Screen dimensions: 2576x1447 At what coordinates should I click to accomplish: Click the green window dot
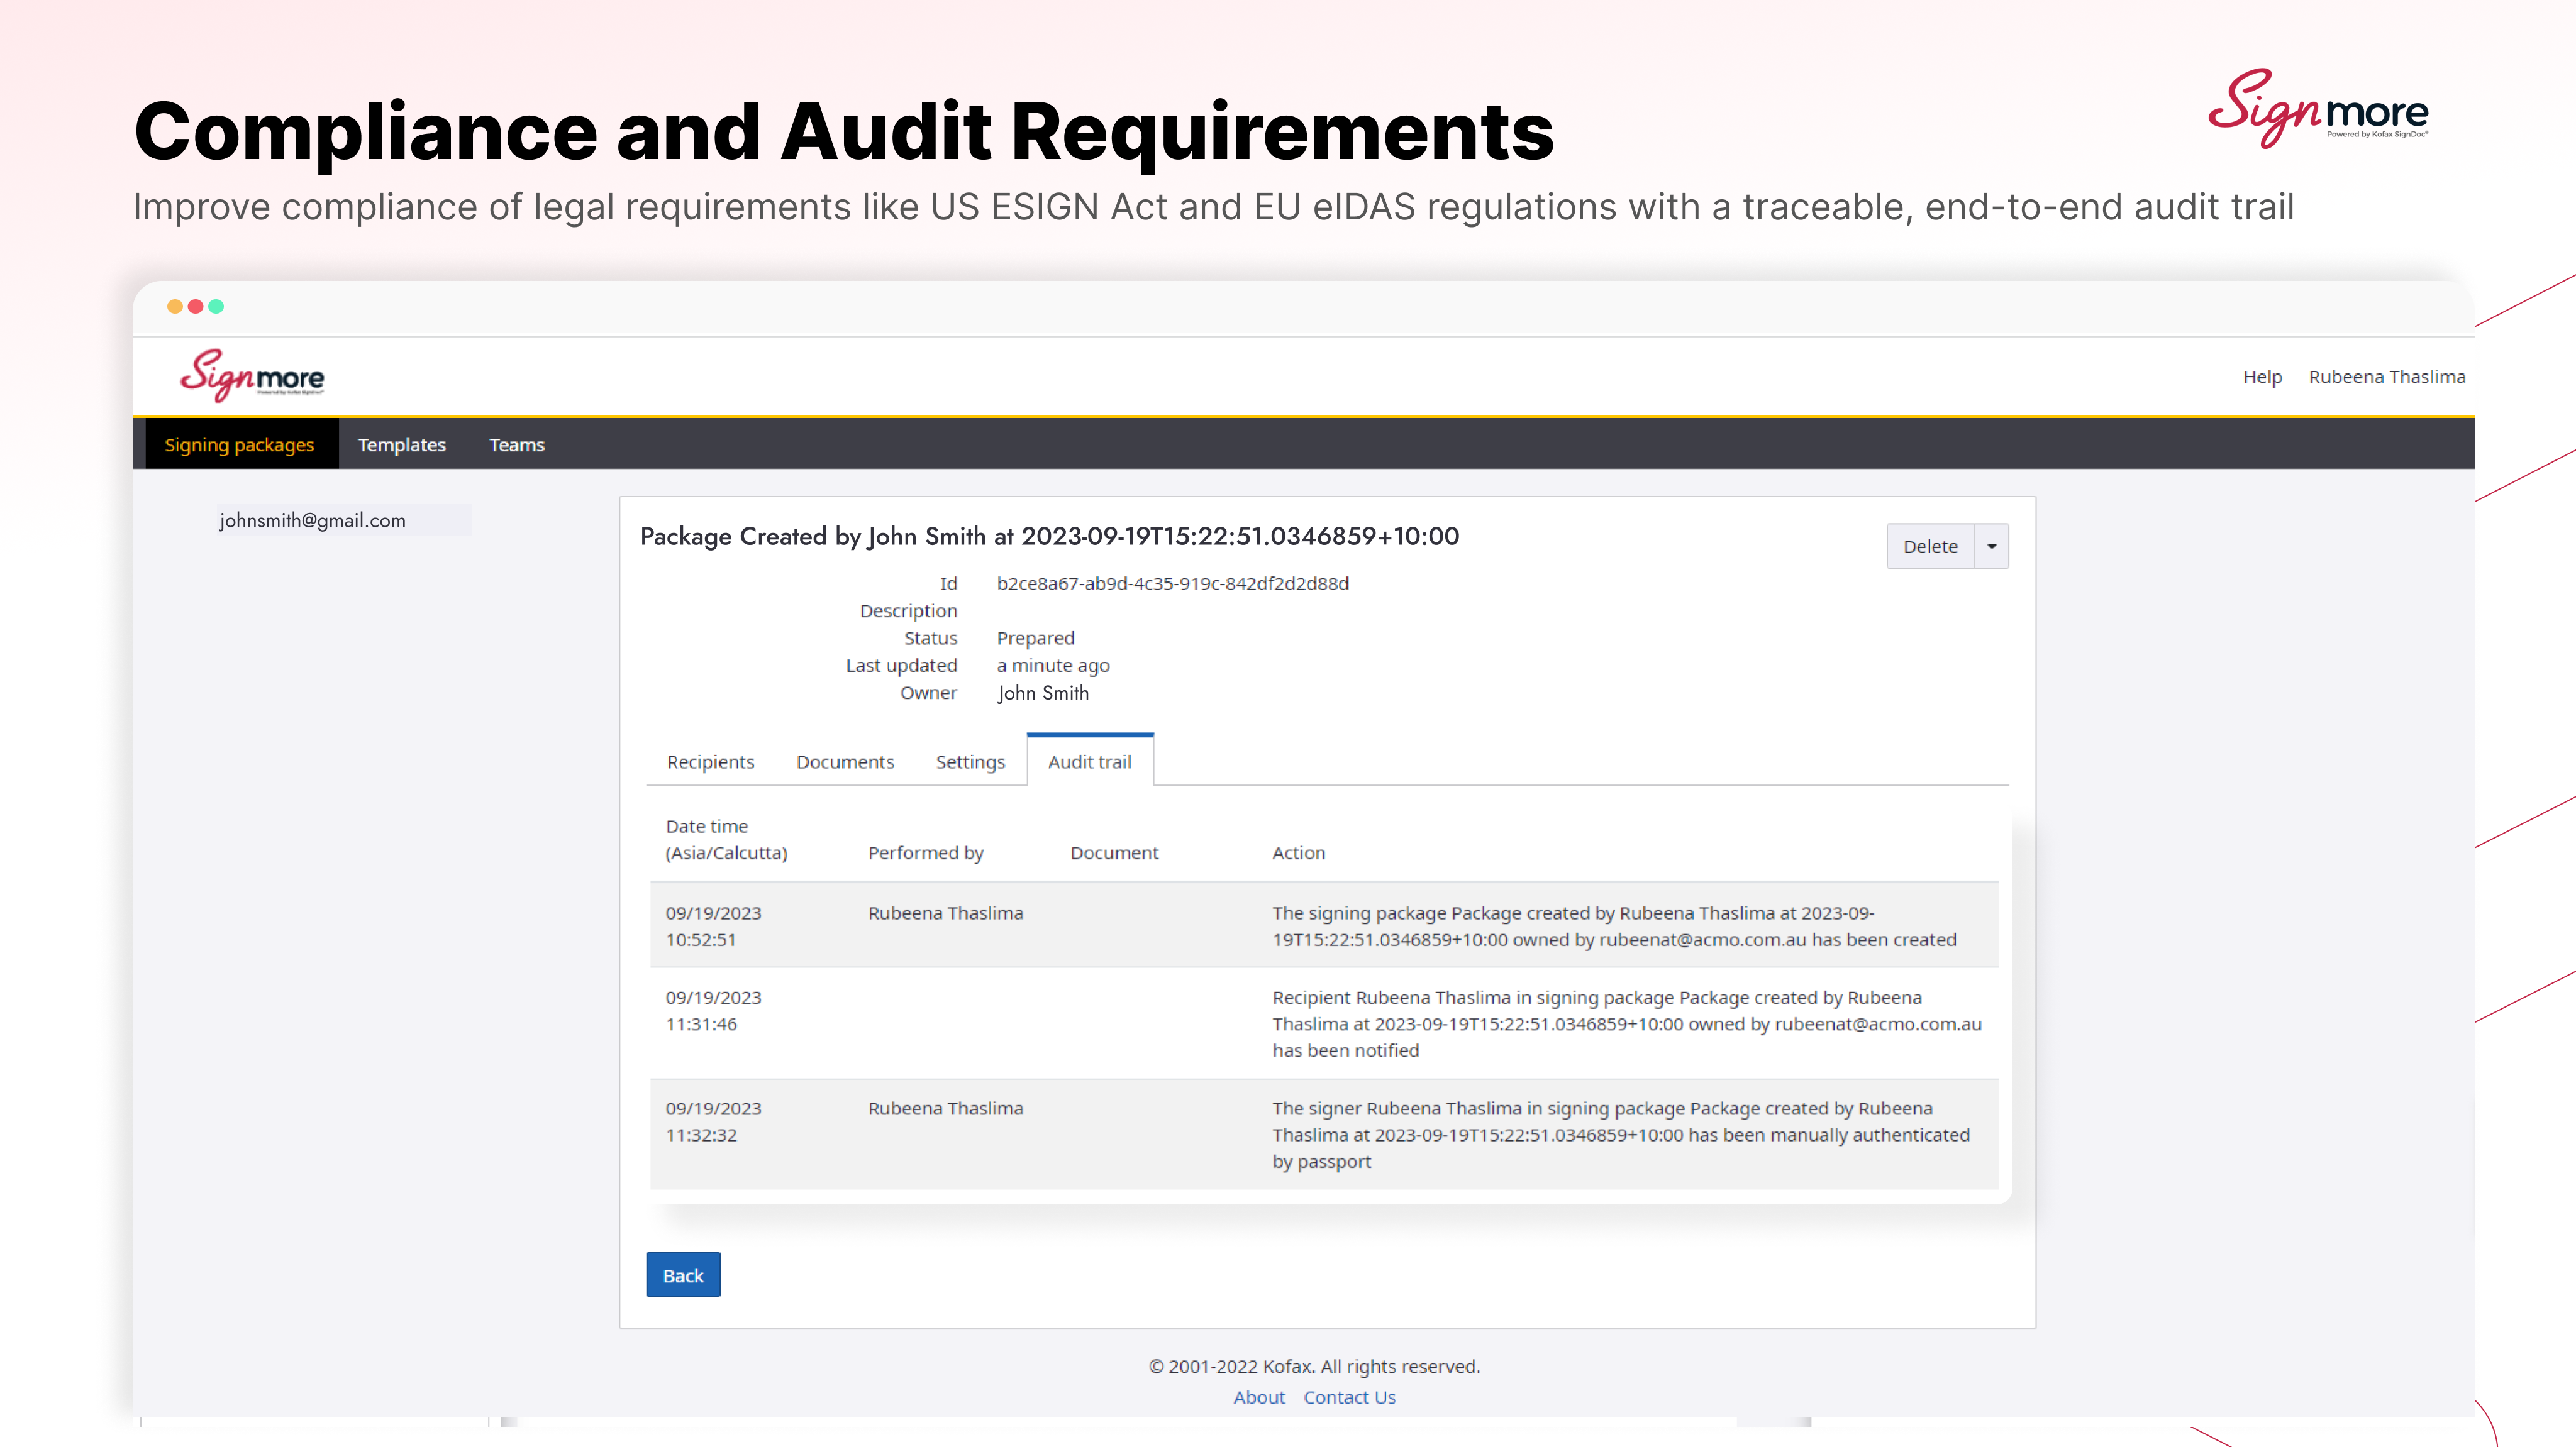(216, 305)
